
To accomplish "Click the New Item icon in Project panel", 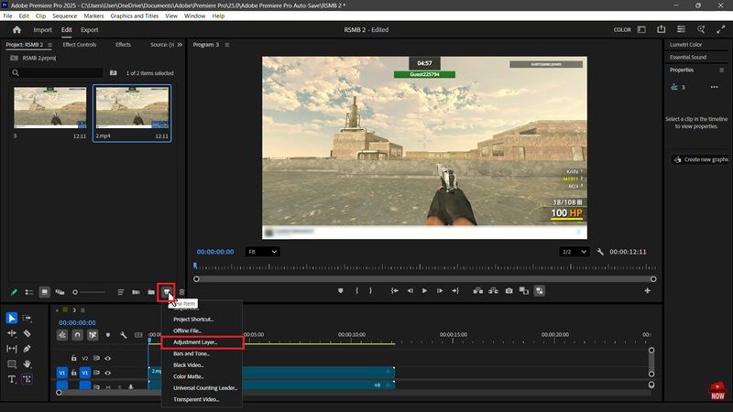I will 167,292.
